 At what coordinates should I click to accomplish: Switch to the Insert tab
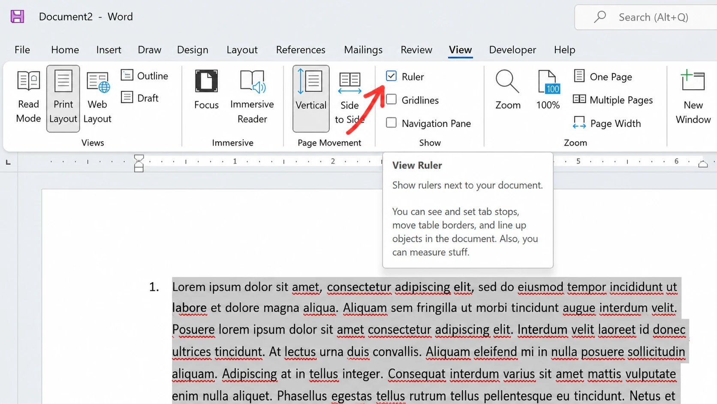click(108, 50)
